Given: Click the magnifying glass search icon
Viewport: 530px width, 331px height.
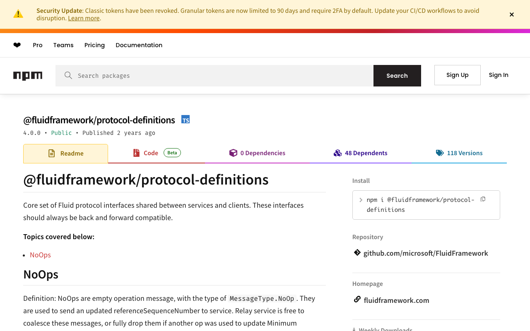Looking at the screenshot, I should click(68, 75).
